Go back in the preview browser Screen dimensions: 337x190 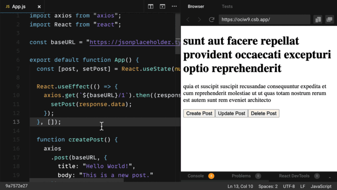pos(188,20)
